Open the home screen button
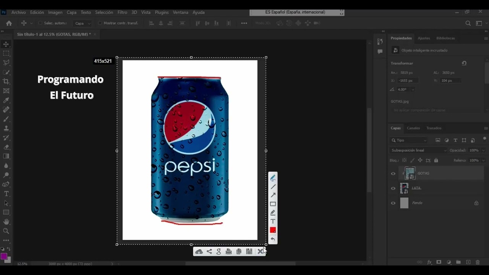Viewport: 489px width, 275px height. point(9,23)
